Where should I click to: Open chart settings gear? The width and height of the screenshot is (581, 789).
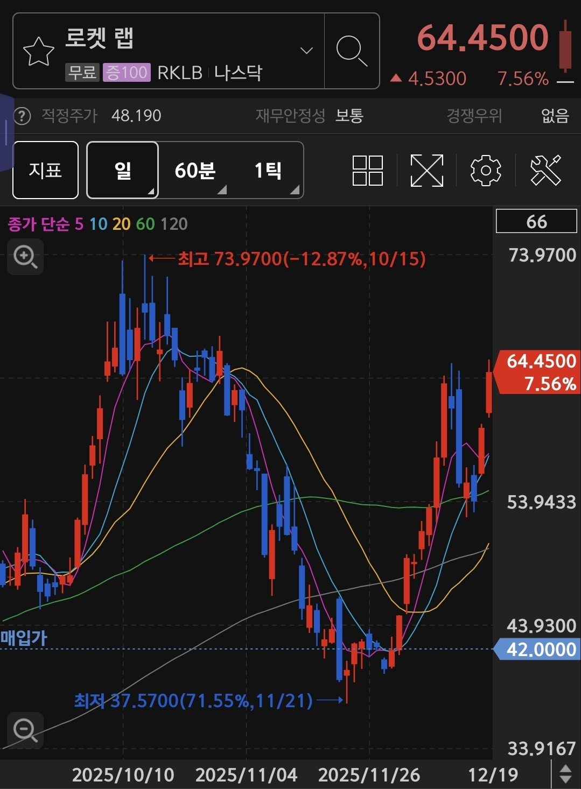pyautogui.click(x=486, y=171)
